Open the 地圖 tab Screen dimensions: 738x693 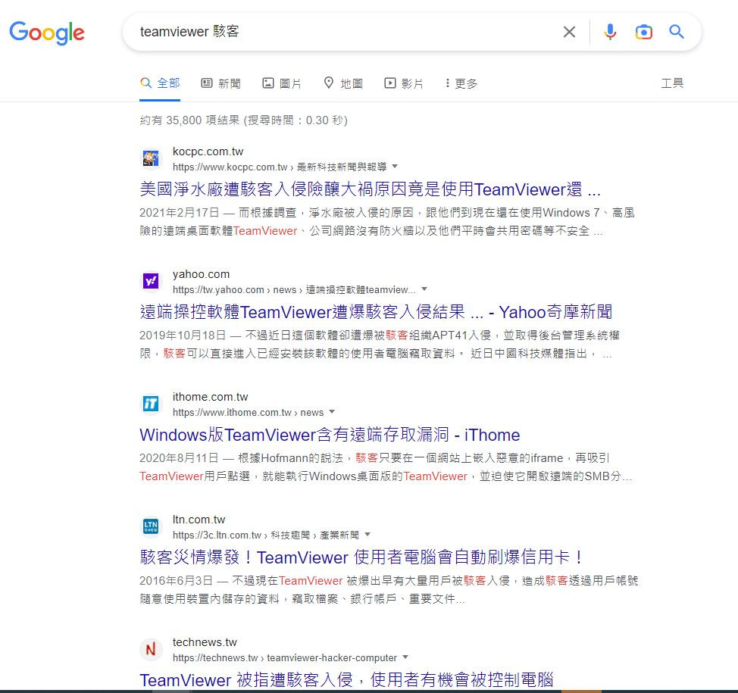[343, 83]
